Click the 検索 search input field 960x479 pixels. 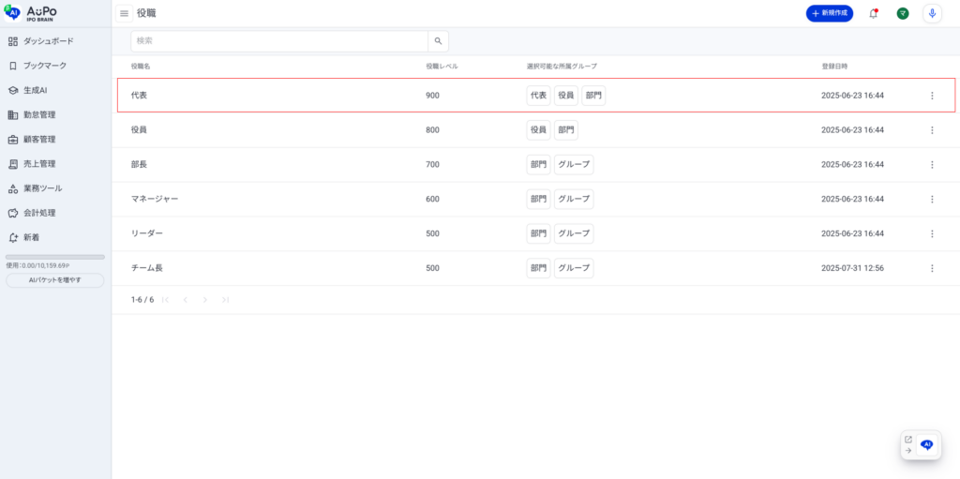tap(279, 41)
